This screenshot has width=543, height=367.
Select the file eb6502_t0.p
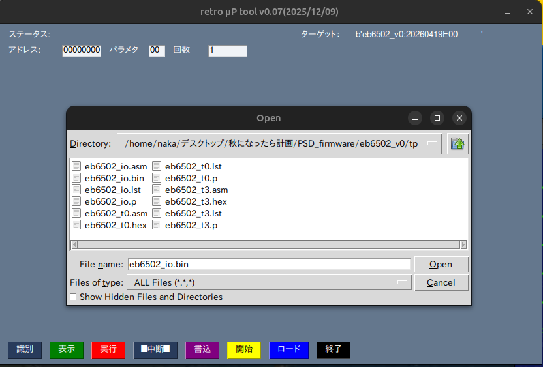tap(191, 178)
